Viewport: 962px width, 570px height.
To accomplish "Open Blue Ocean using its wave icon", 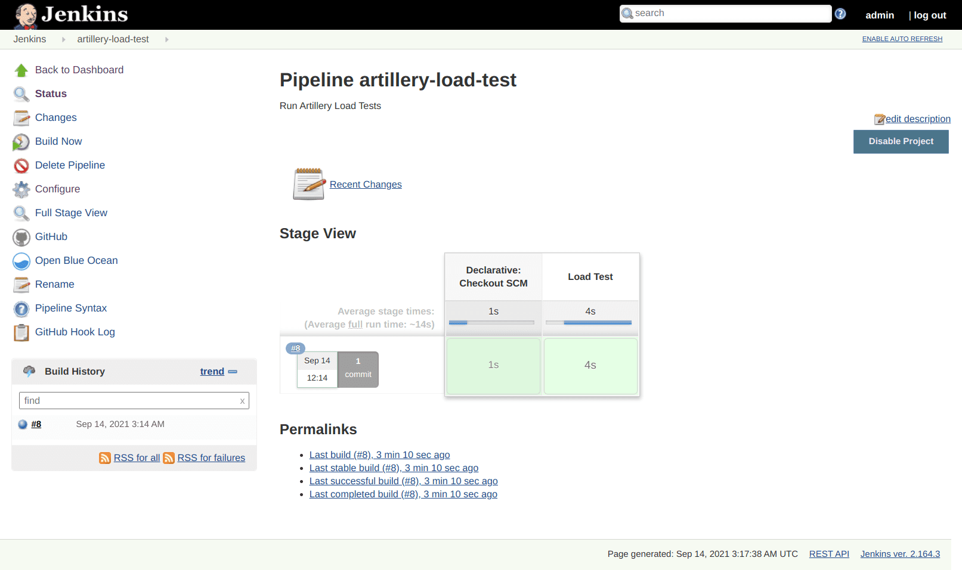I will [x=21, y=261].
